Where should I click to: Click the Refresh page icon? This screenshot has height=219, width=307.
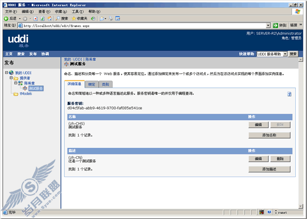pos(42,19)
